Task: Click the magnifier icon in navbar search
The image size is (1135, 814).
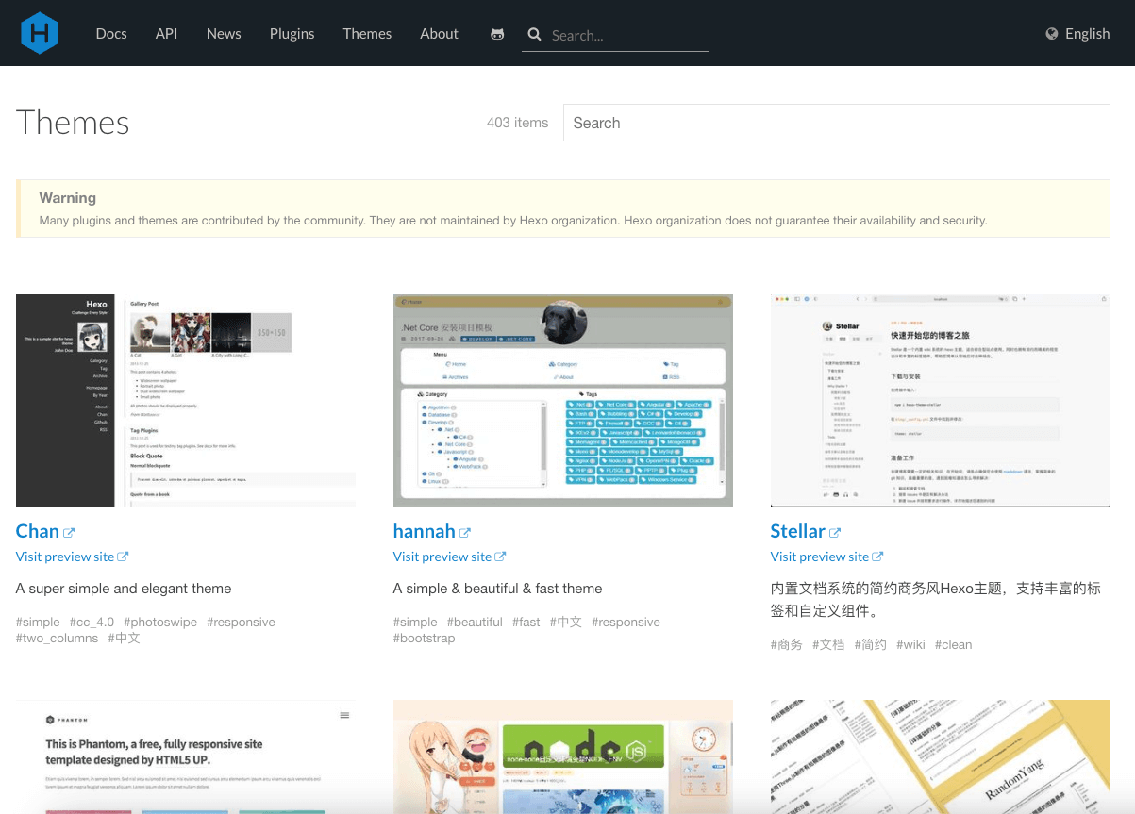Action: pyautogui.click(x=534, y=34)
